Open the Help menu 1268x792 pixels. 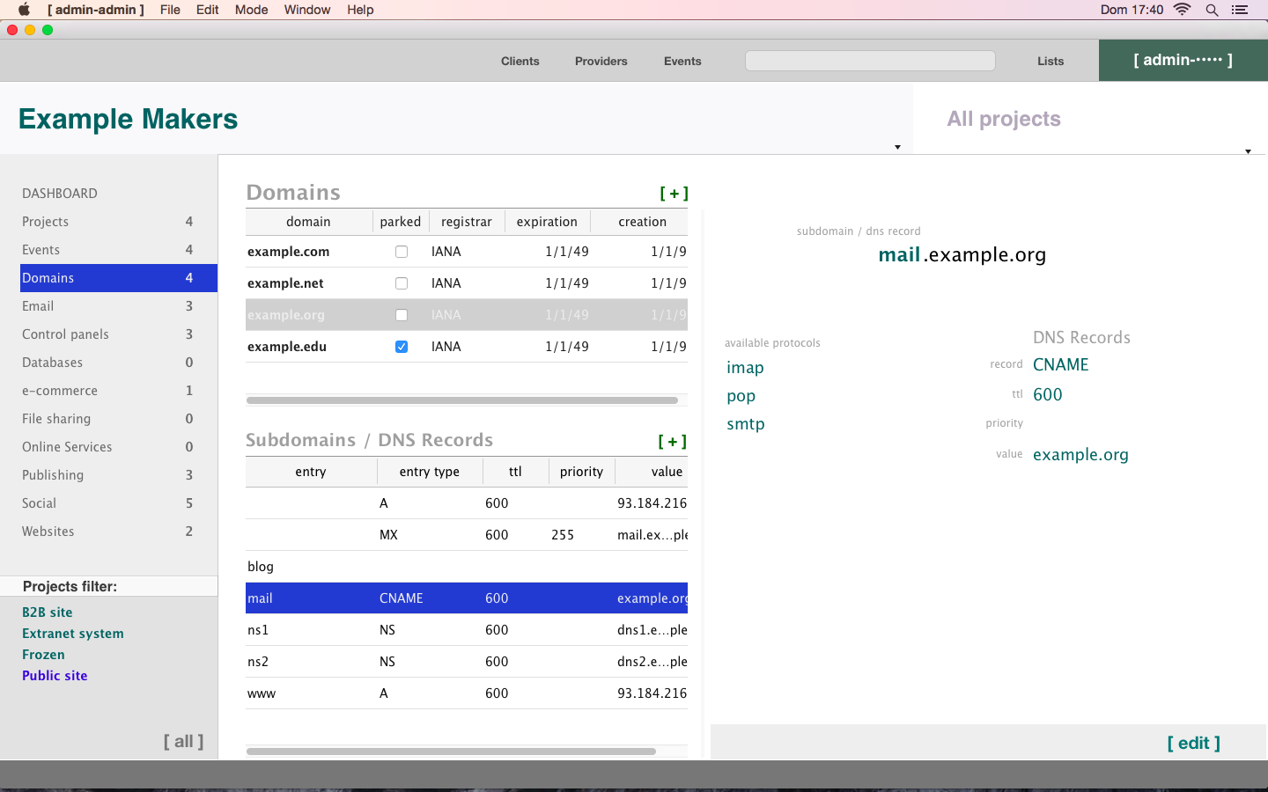pyautogui.click(x=360, y=10)
